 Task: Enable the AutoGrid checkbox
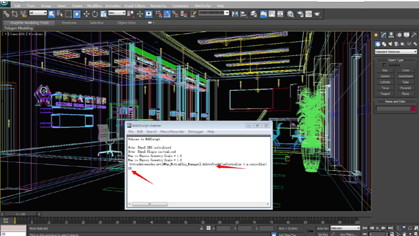(x=385, y=65)
